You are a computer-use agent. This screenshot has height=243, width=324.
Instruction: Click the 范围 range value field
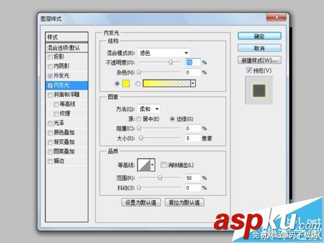tap(192, 178)
